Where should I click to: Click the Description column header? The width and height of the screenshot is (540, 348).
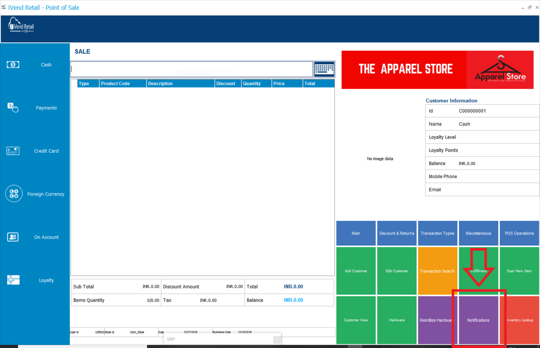(x=180, y=83)
